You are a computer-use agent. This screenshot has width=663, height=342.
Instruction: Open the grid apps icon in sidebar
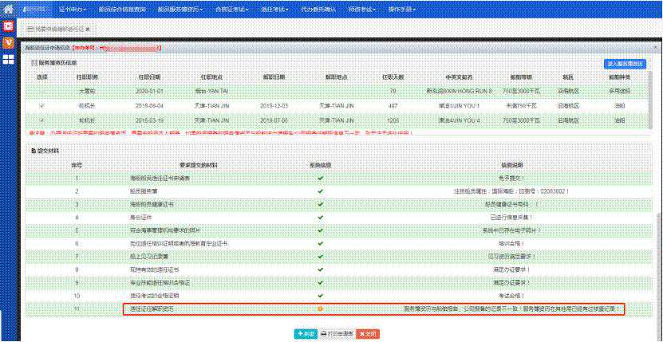point(8,59)
